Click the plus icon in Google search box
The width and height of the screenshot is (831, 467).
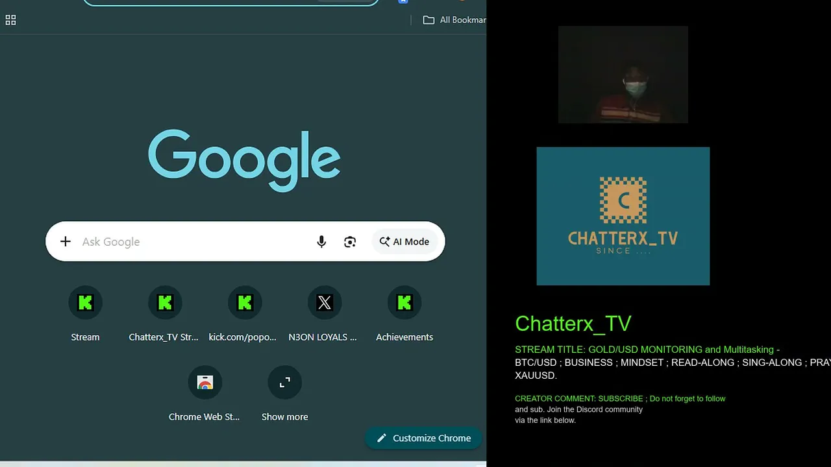[66, 242]
